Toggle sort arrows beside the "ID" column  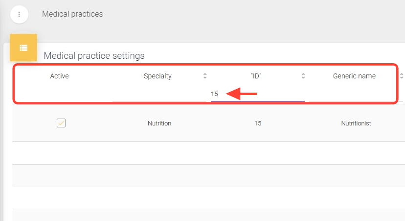(303, 76)
